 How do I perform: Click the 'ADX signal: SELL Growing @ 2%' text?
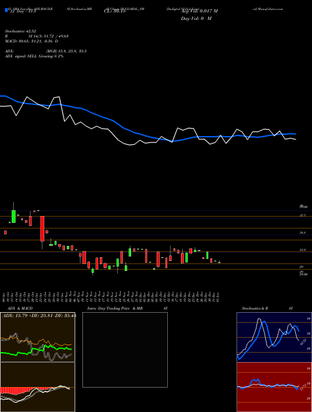point(34,56)
